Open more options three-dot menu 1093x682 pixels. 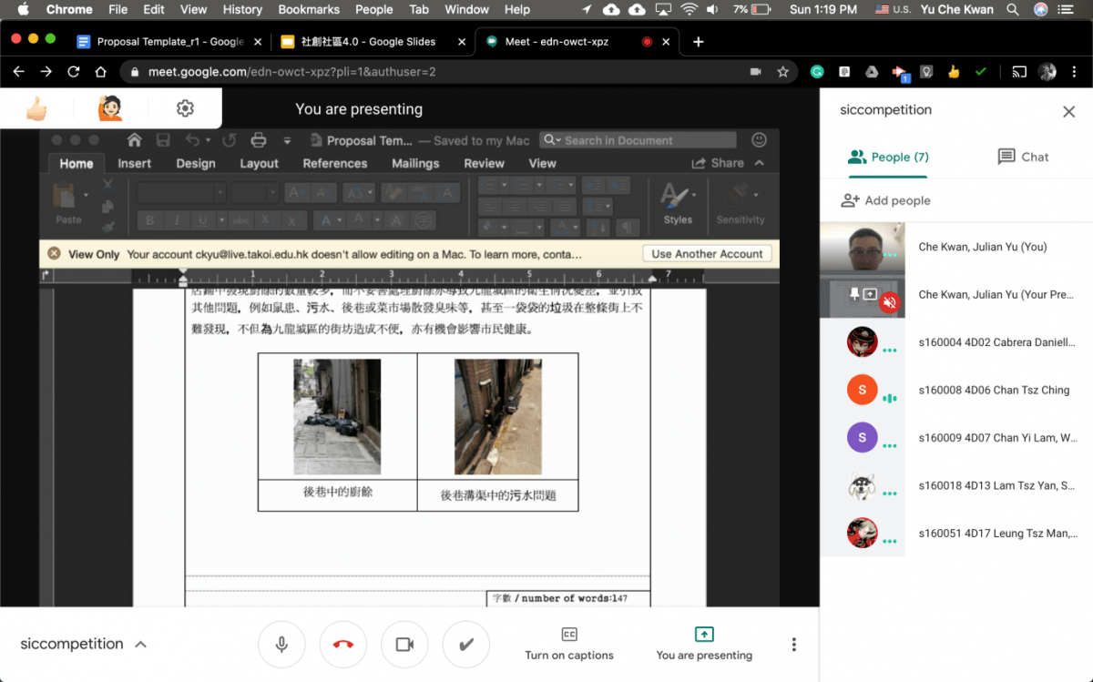tap(793, 645)
